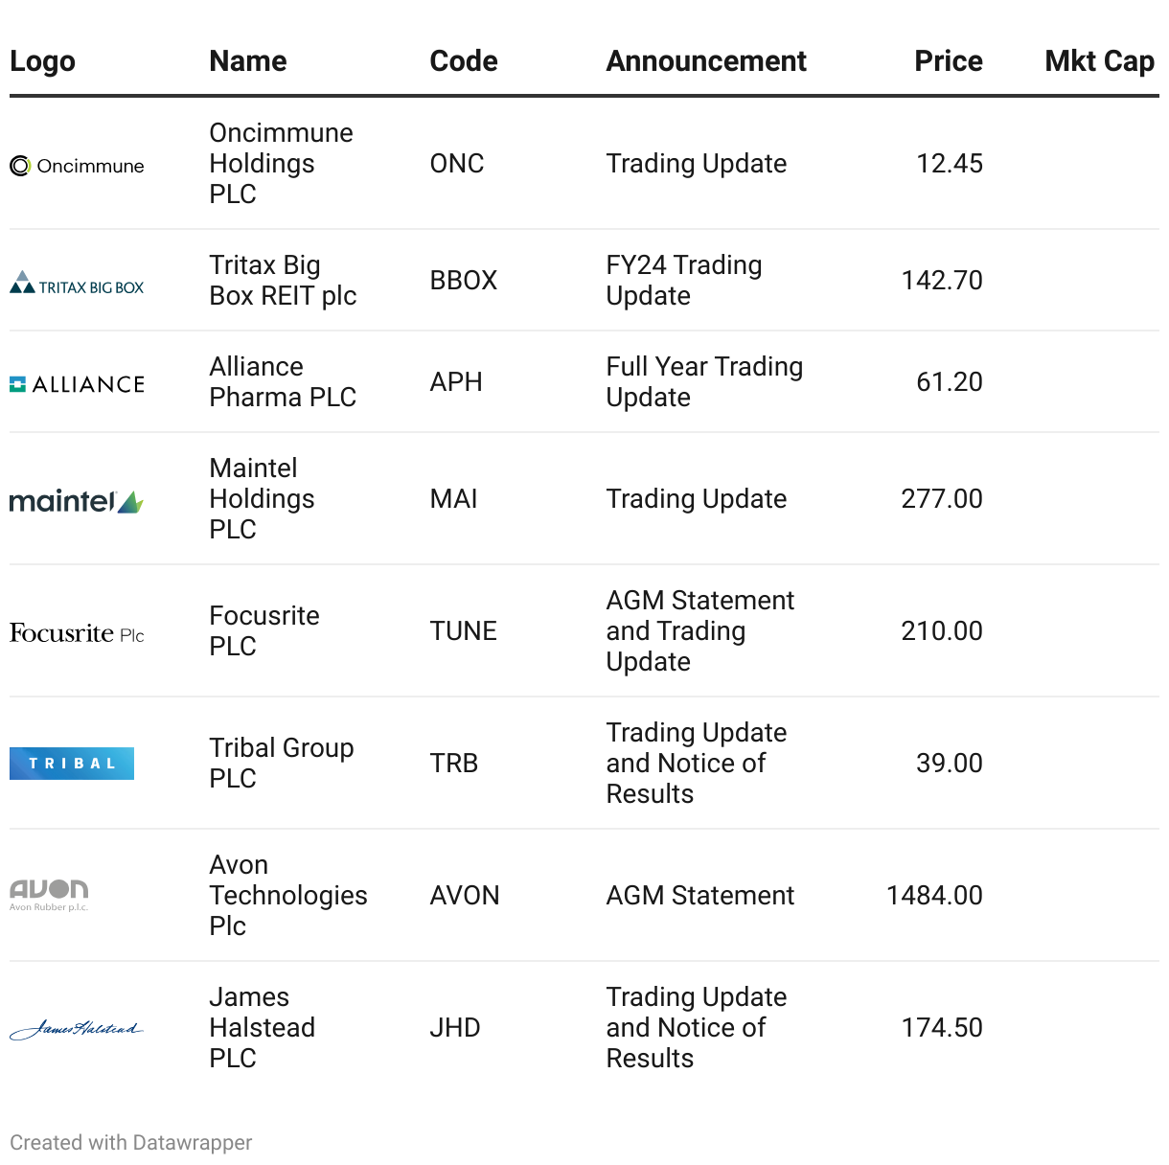The image size is (1169, 1165).
Task: Select the blue Tribal logo
Action: (x=72, y=764)
